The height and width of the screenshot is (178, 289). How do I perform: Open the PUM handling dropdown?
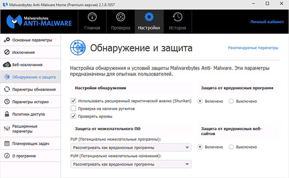pos(131,164)
